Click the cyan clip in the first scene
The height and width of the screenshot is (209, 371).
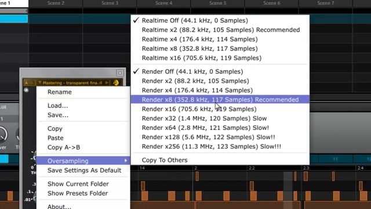click(x=14, y=19)
